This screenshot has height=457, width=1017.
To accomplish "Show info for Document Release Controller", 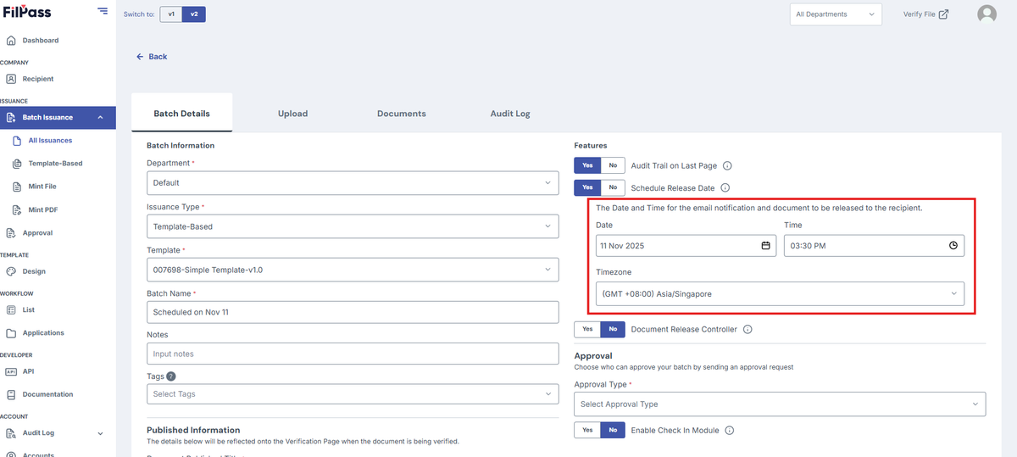I will coord(748,330).
